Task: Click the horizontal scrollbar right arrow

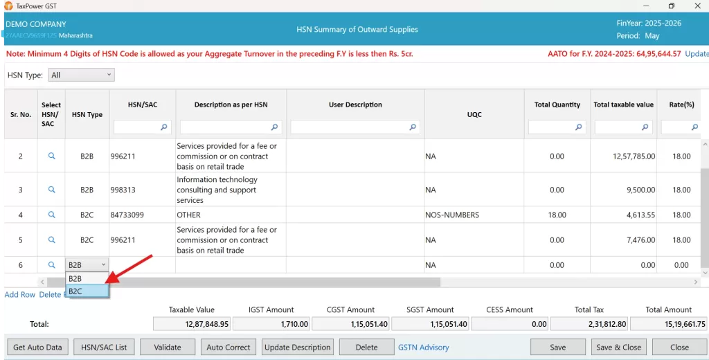Action: [695, 282]
